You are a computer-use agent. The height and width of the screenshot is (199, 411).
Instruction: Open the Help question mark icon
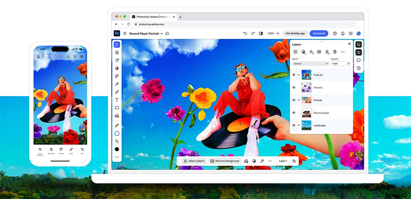tap(335, 33)
